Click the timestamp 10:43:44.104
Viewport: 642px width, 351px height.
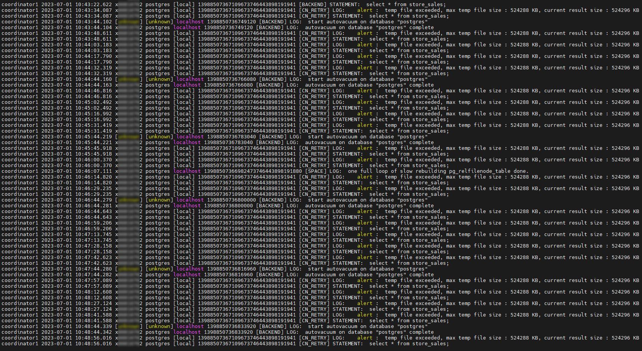tap(94, 28)
